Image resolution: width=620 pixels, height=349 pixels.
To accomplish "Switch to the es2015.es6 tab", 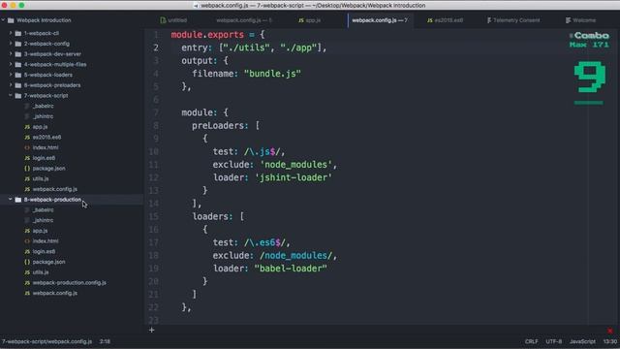I will tap(445, 20).
